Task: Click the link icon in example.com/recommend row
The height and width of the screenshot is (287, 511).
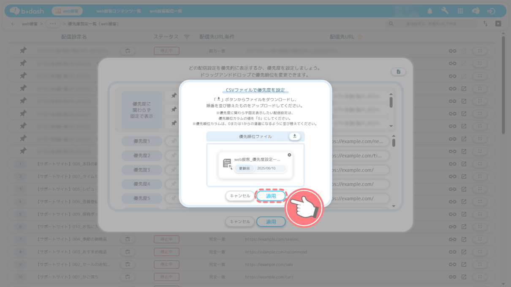Action: pyautogui.click(x=452, y=252)
